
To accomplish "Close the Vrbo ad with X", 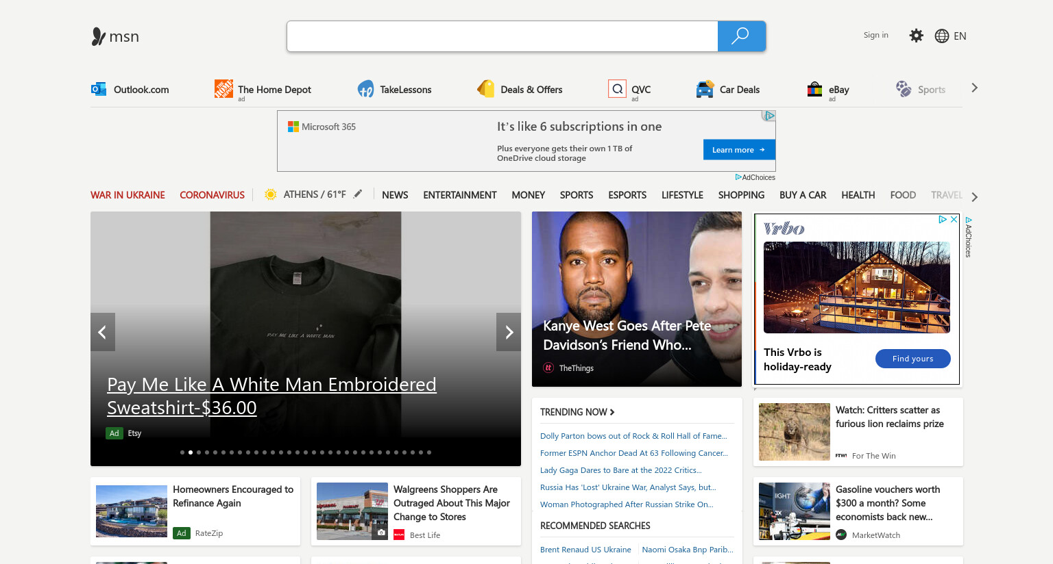I will tap(954, 219).
